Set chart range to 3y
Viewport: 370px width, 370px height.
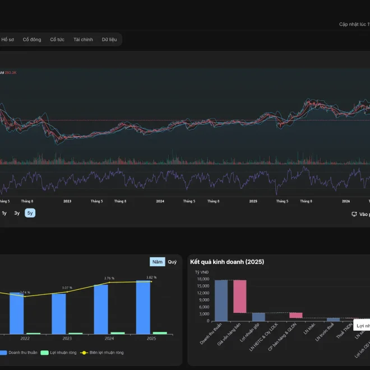point(17,214)
